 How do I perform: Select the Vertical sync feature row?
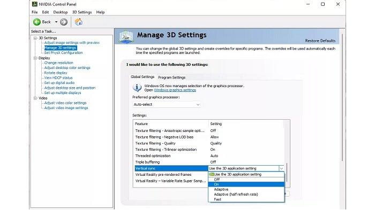click(171, 168)
